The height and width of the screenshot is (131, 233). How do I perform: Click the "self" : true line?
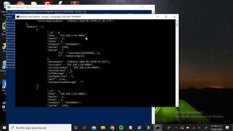point(56,79)
